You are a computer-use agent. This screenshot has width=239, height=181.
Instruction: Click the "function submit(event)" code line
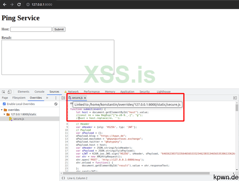pos(88,109)
